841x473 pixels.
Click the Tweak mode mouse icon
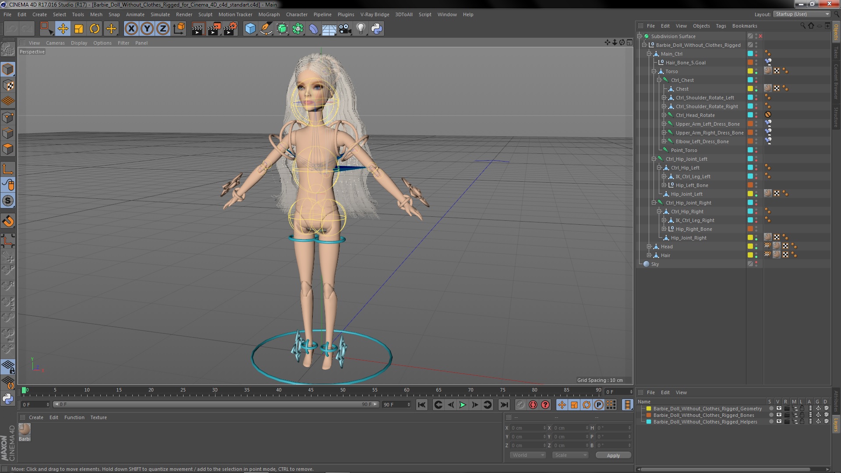(x=8, y=185)
